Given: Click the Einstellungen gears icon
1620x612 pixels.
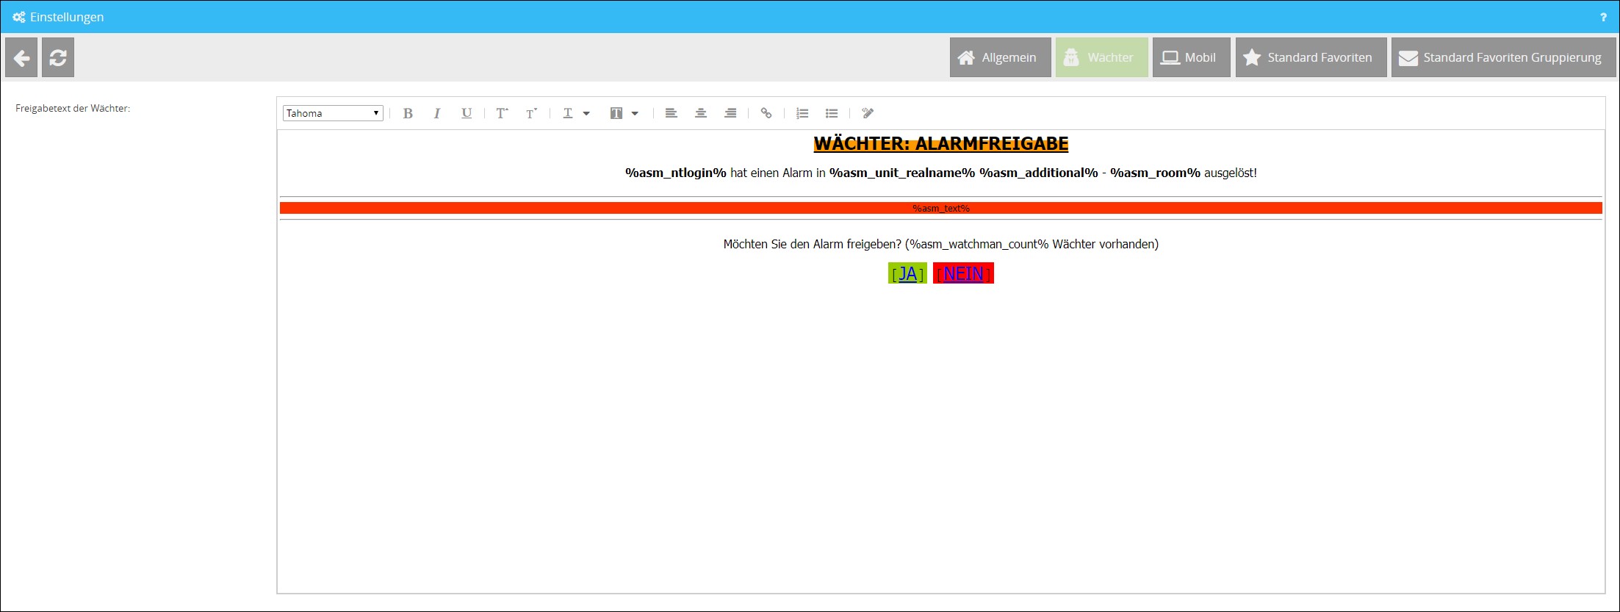Looking at the screenshot, I should [x=19, y=17].
